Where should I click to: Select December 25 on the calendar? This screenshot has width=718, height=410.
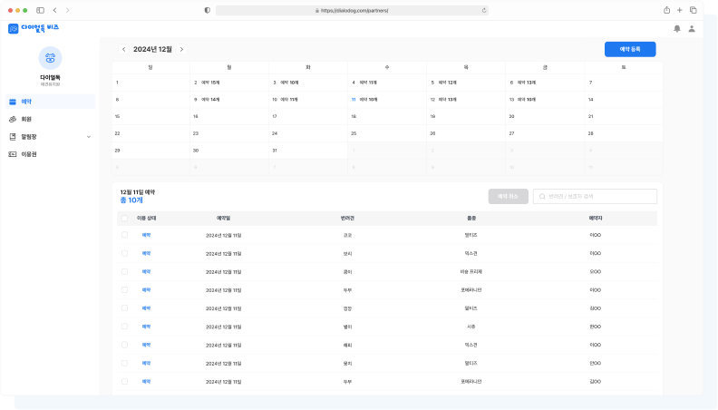point(387,133)
